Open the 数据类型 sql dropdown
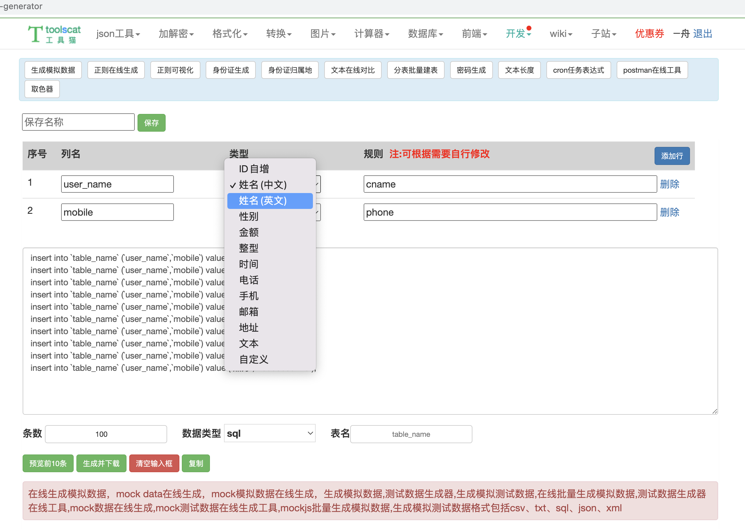745x529 pixels. [x=270, y=433]
